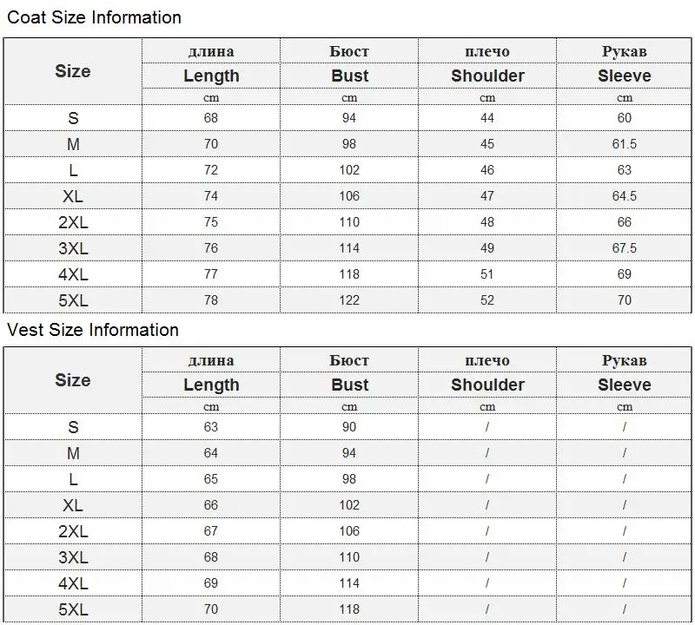Click the coat 3XL sleeve value 67.5
695x625 pixels.
click(x=624, y=248)
